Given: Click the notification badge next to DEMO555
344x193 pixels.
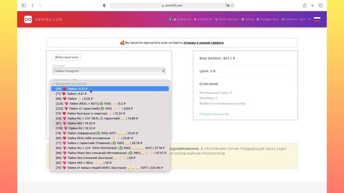Looking at the screenshot, I should tap(170, 19).
